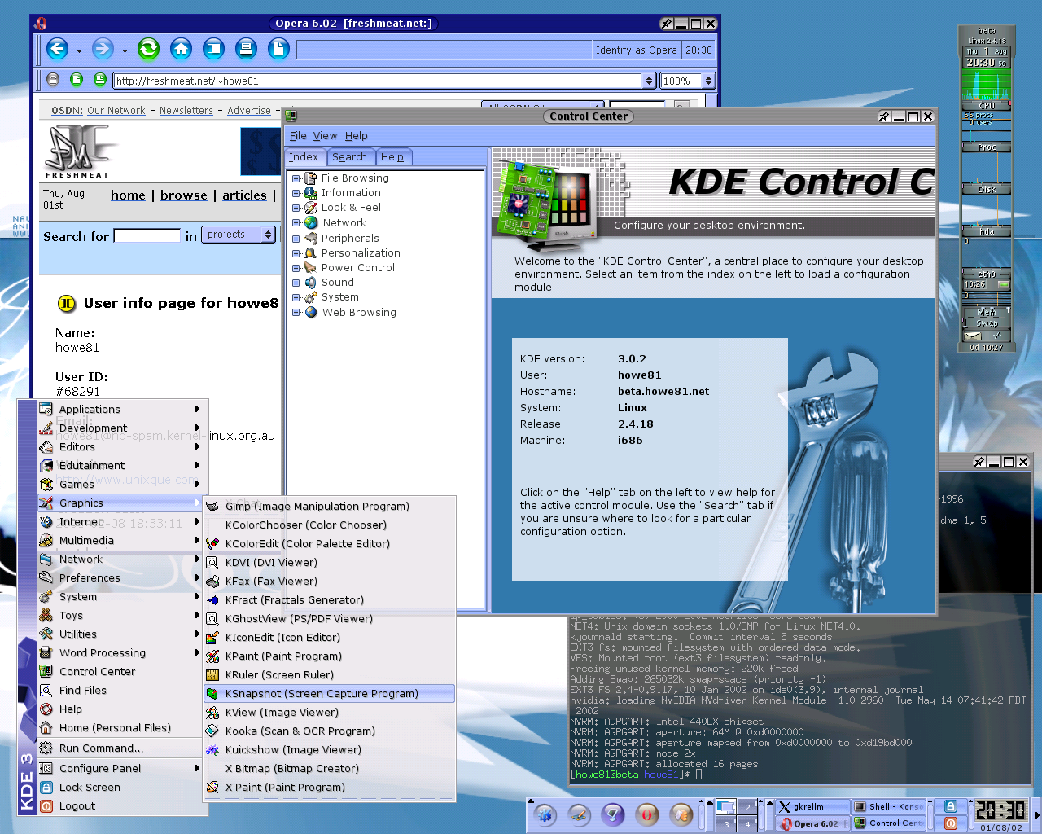Screen dimensions: 1042x834
Task: Click the Web Browsing globe icon
Action: (311, 312)
